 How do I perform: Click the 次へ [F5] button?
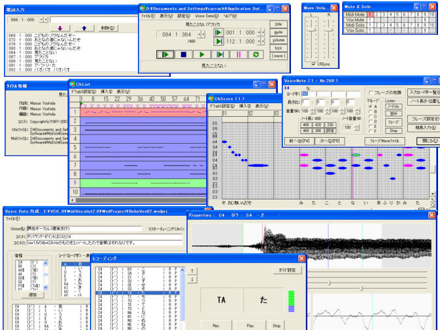click(x=330, y=141)
